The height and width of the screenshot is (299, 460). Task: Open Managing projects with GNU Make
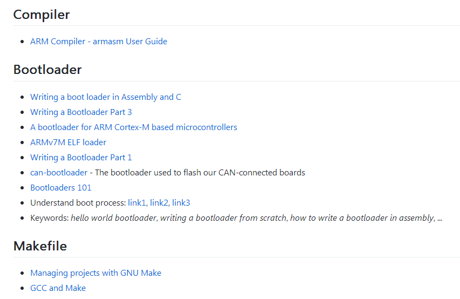[x=95, y=273]
